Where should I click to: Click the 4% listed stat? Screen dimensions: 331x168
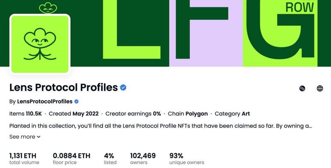tap(110, 158)
